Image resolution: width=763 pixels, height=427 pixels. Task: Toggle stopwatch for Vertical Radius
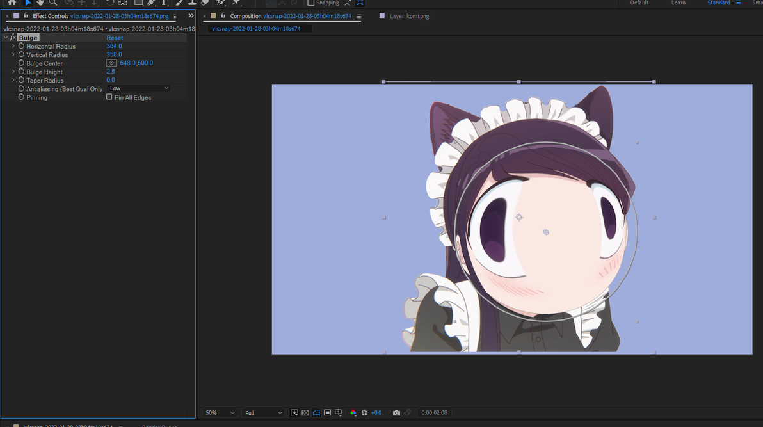coord(21,54)
